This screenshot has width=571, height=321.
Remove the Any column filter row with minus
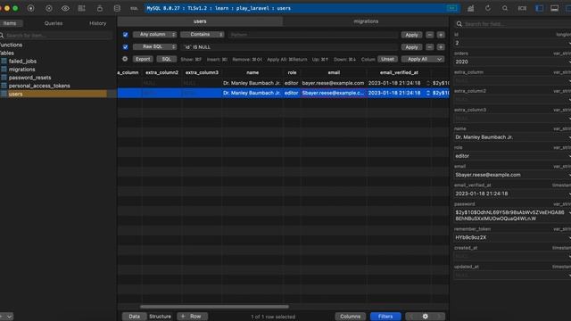[430, 35]
